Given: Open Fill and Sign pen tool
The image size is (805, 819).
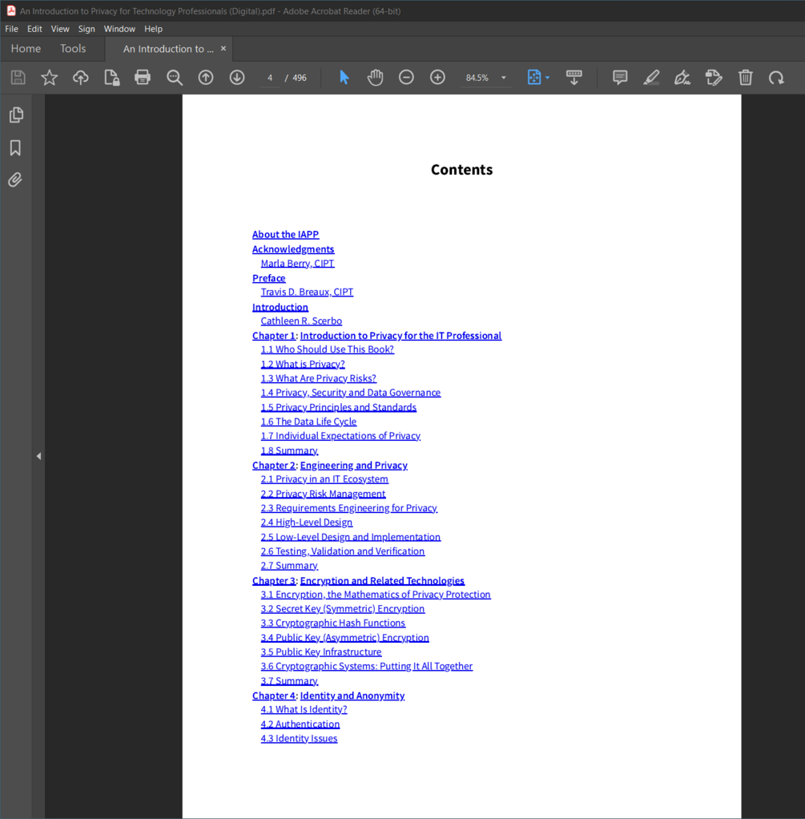Looking at the screenshot, I should [682, 78].
